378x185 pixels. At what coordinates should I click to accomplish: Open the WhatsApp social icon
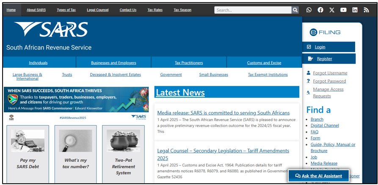tap(309, 10)
